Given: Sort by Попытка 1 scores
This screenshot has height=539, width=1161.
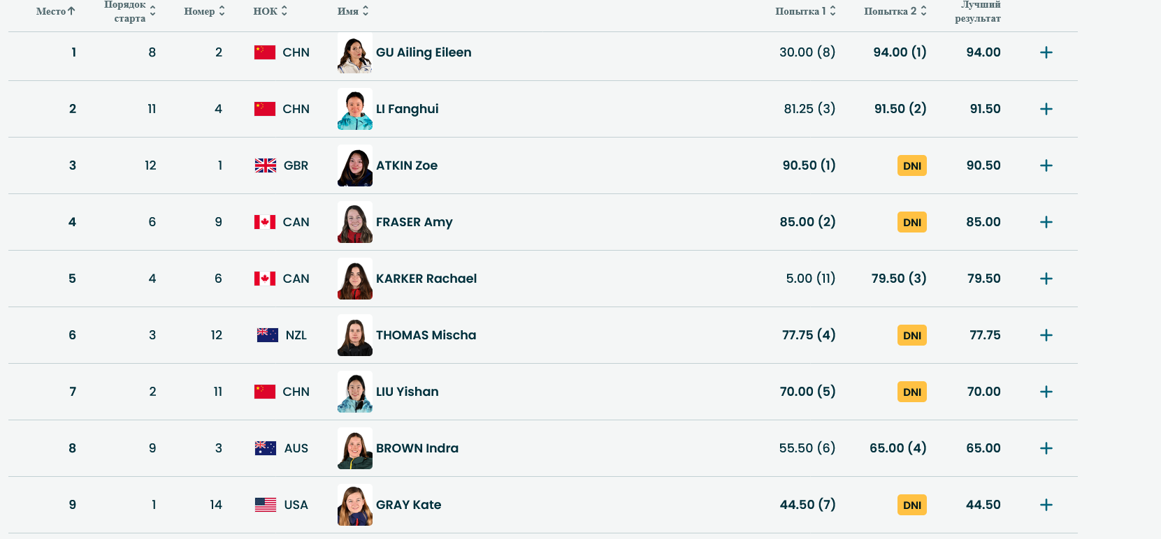Looking at the screenshot, I should click(x=805, y=11).
